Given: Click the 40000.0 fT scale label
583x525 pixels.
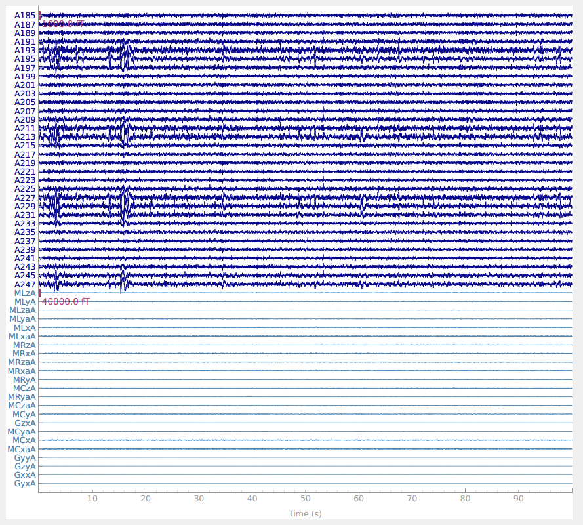Looking at the screenshot, I should point(66,301).
